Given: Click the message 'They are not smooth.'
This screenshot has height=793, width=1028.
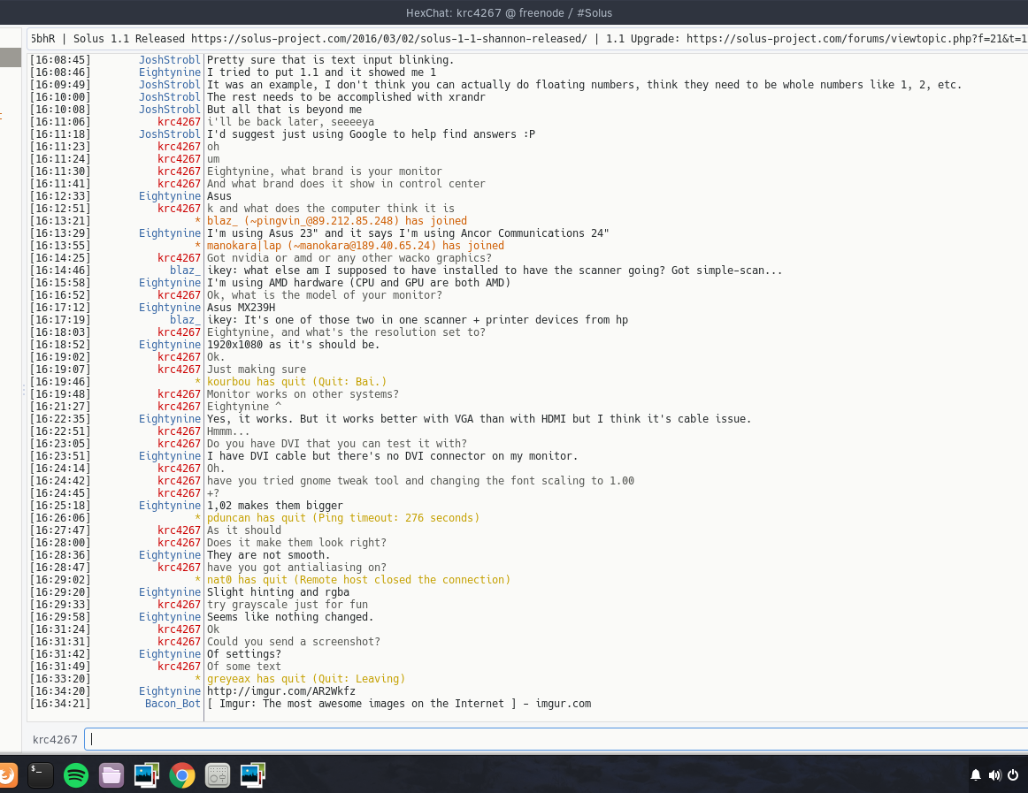Looking at the screenshot, I should click(269, 555).
